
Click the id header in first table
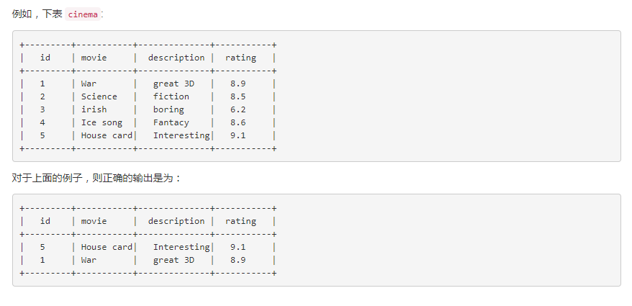click(x=45, y=58)
